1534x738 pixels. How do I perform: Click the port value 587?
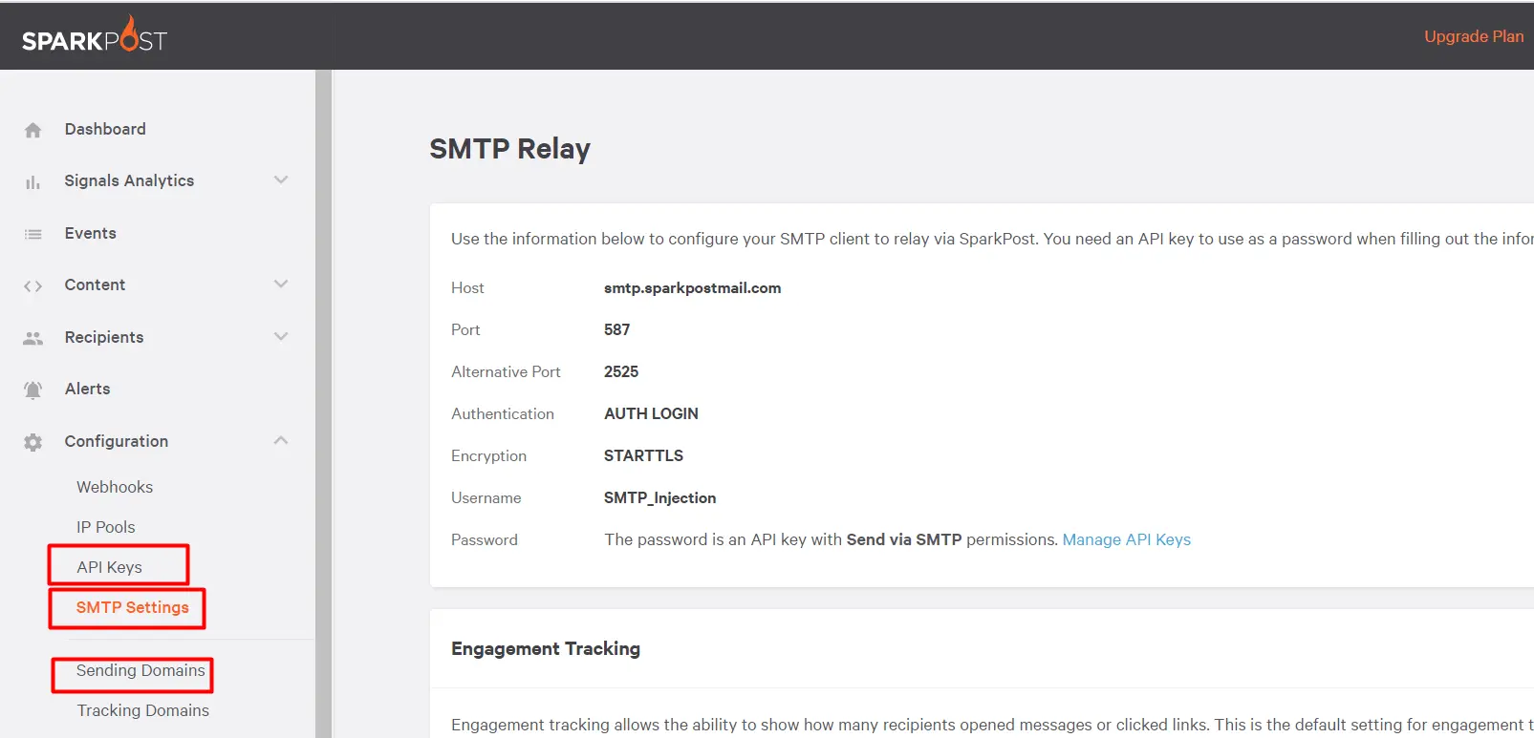[616, 329]
